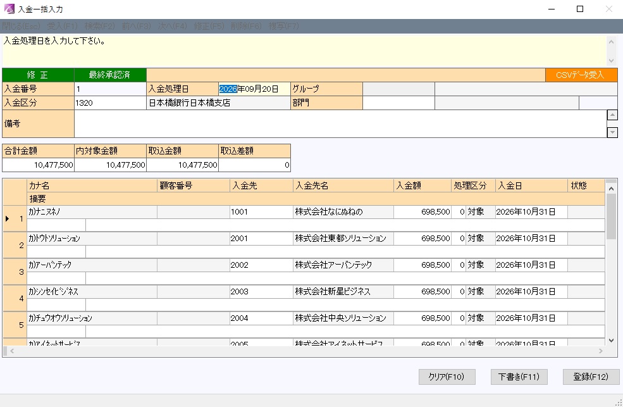Focus the 入金番号 input field

pyautogui.click(x=110, y=89)
